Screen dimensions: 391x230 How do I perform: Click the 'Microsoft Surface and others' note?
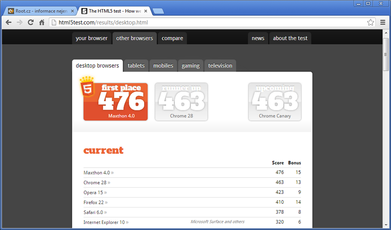tap(217, 222)
